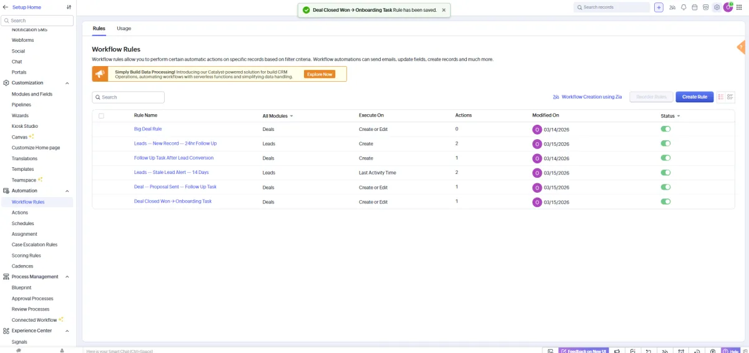Click the Zia icon in top bar
Viewport: 749px width, 353px height.
coord(672,7)
